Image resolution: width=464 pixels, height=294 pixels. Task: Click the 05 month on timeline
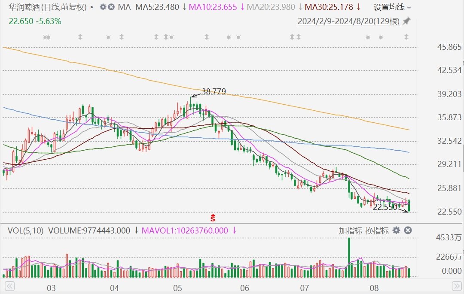(x=178, y=287)
